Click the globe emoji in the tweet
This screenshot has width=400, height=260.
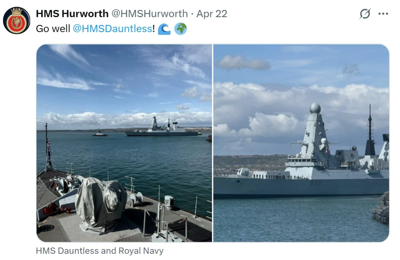coord(180,29)
